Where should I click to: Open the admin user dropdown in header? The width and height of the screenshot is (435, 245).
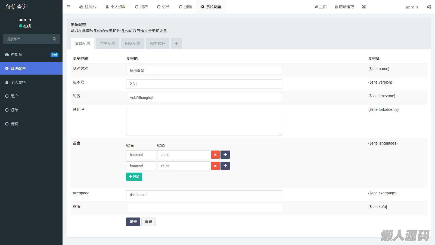(411, 7)
